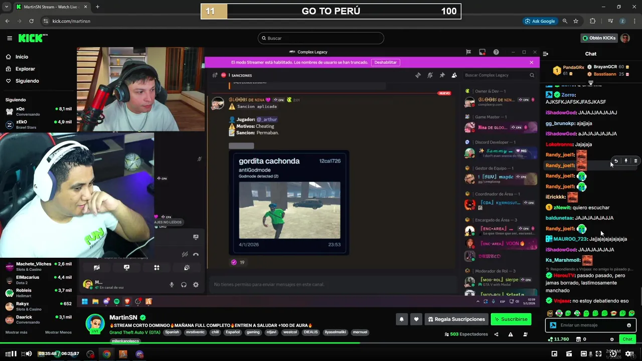
Task: Open zEkO channel in Siguiendo list
Action: pos(38,124)
